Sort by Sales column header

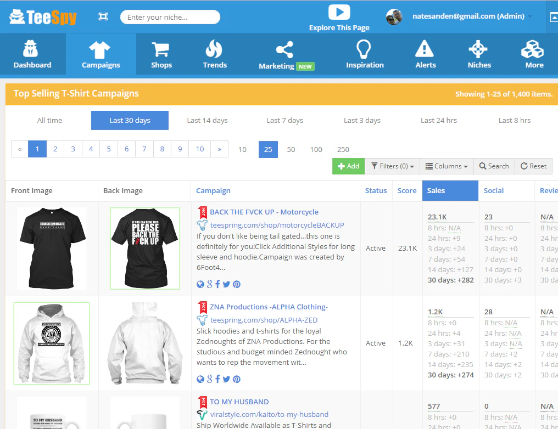point(450,190)
